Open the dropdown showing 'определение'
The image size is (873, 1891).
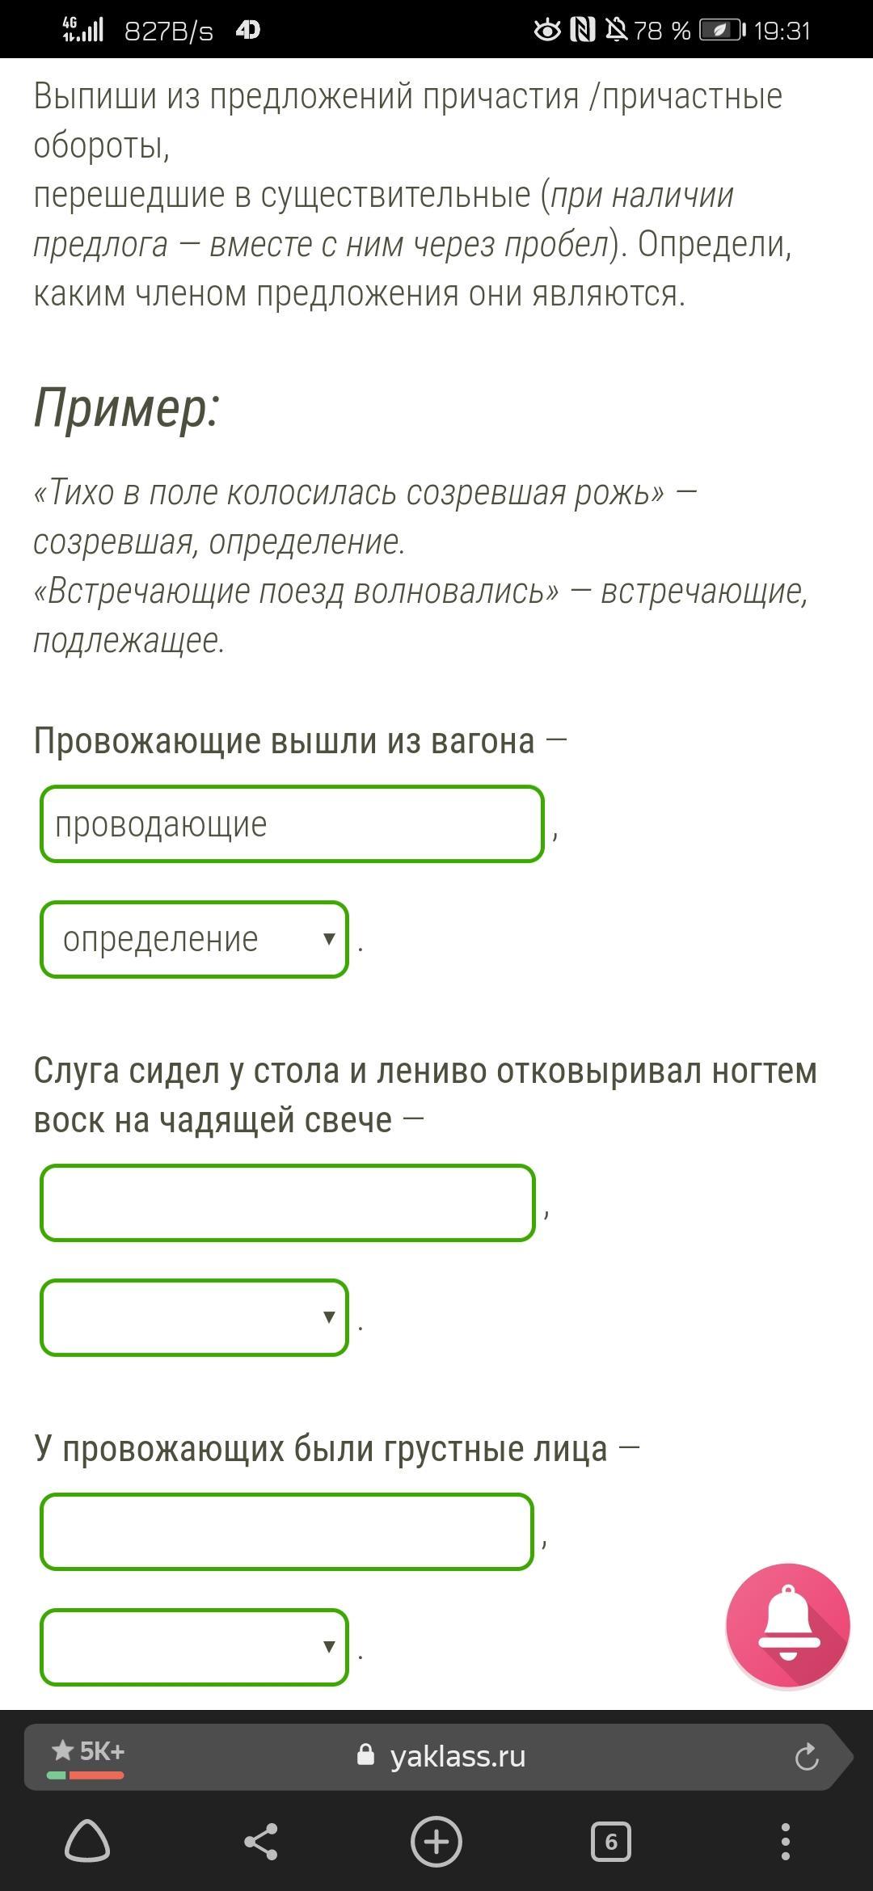(x=194, y=939)
